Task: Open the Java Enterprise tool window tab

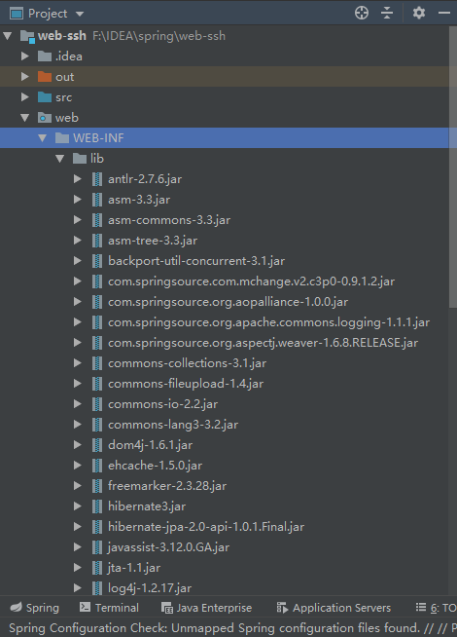Action: point(206,608)
